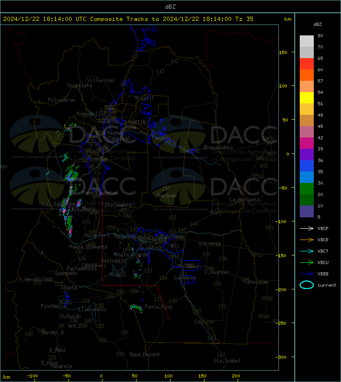Screen dimensions: 341x382
Task: Click the 'dBZ' heading above the color scale
Action: (317, 24)
